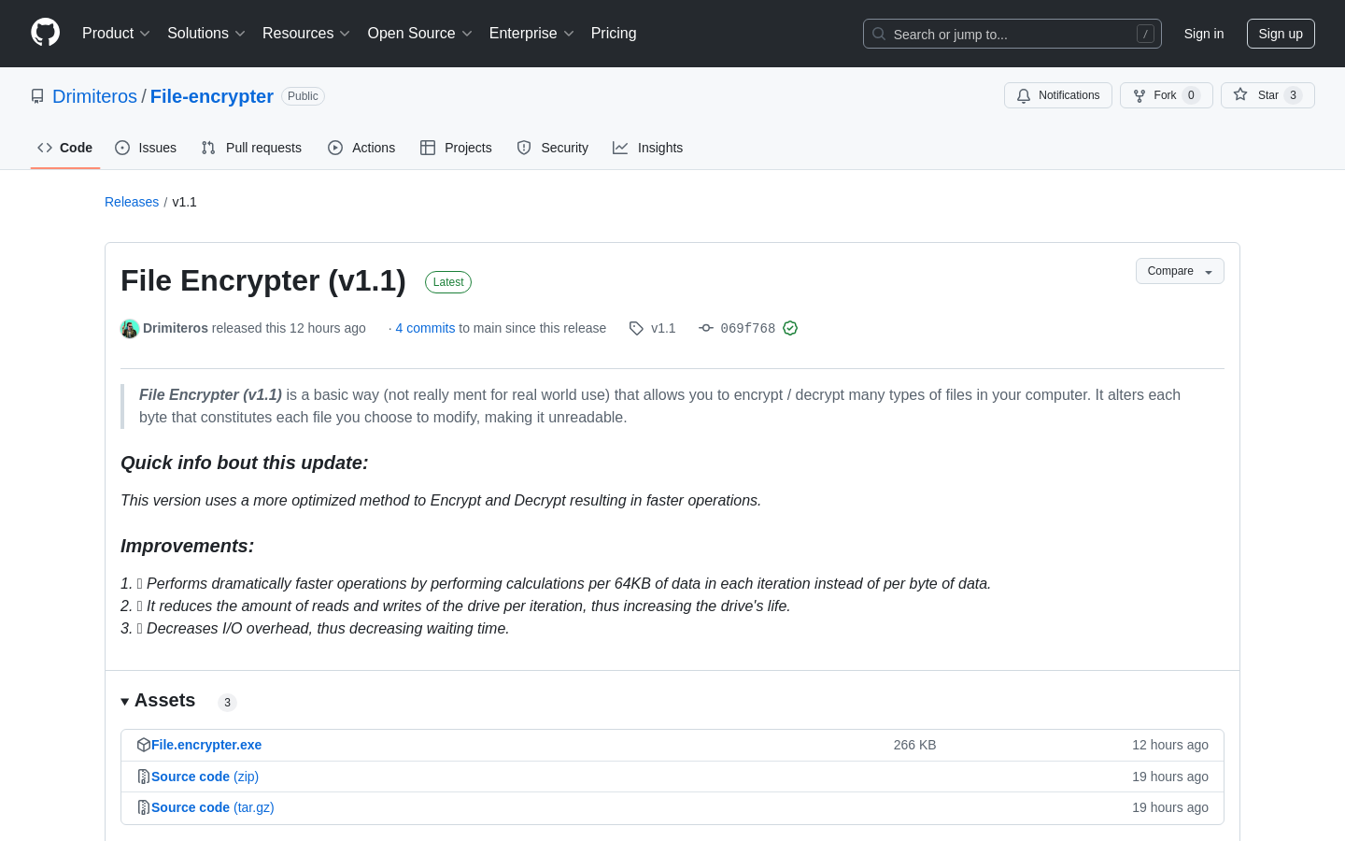
Task: Click the Projects table icon
Action: 428,148
